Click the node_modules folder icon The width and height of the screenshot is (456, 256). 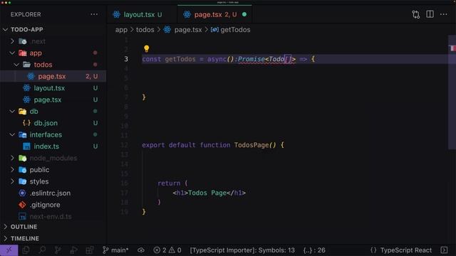(x=22, y=158)
